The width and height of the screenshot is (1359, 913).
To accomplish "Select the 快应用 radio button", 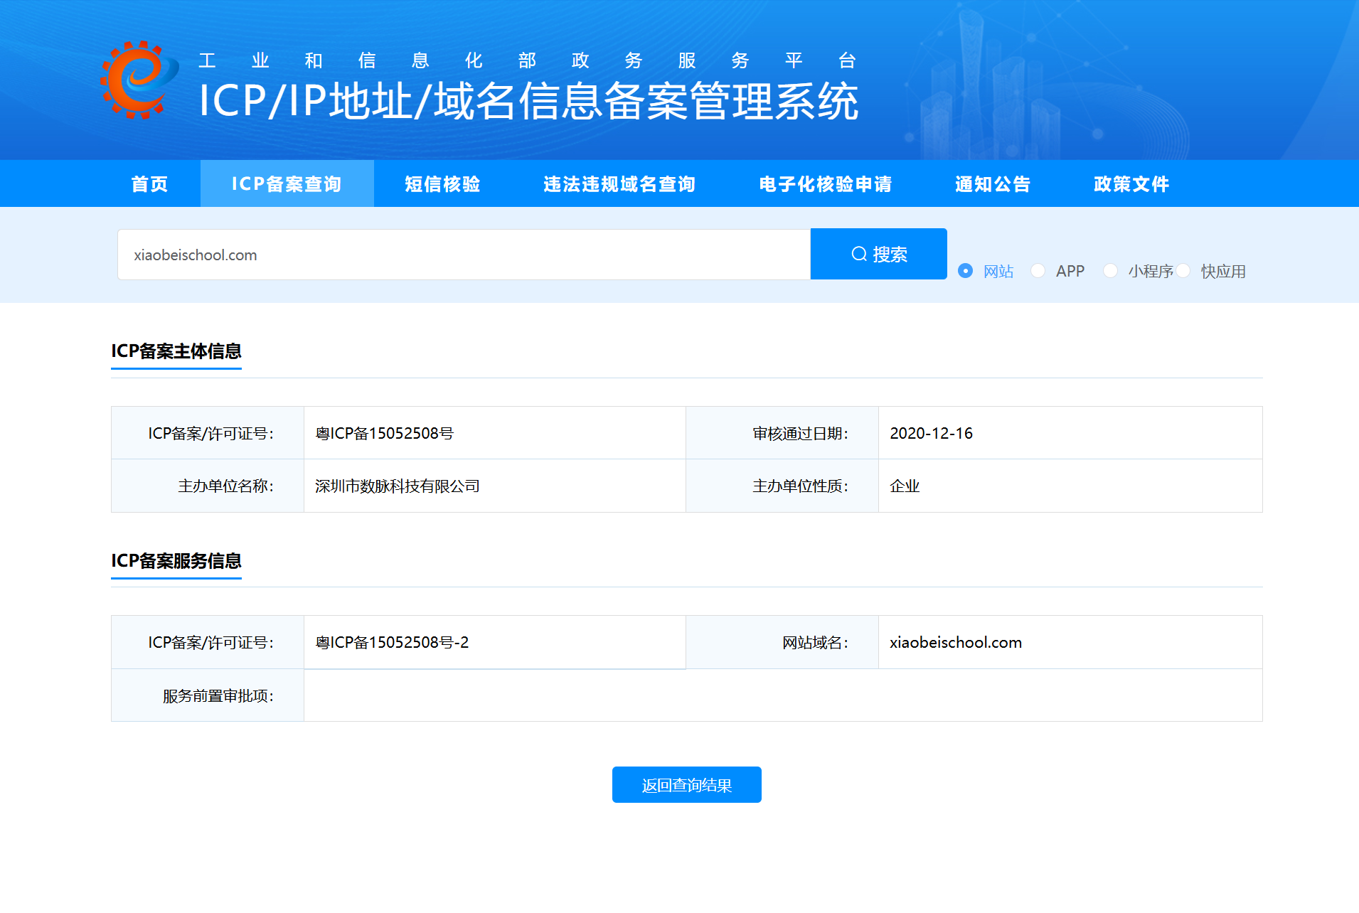I will (x=1183, y=271).
